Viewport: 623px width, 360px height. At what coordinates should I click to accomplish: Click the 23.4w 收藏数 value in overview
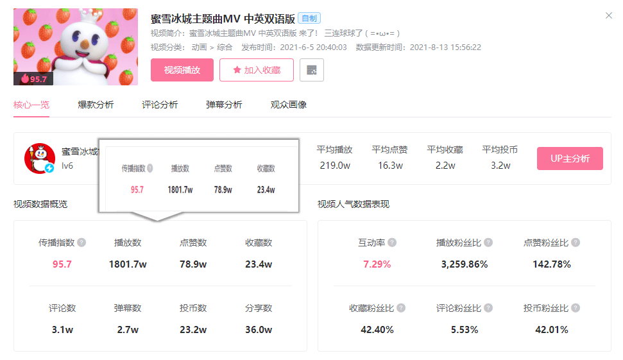coord(259,264)
